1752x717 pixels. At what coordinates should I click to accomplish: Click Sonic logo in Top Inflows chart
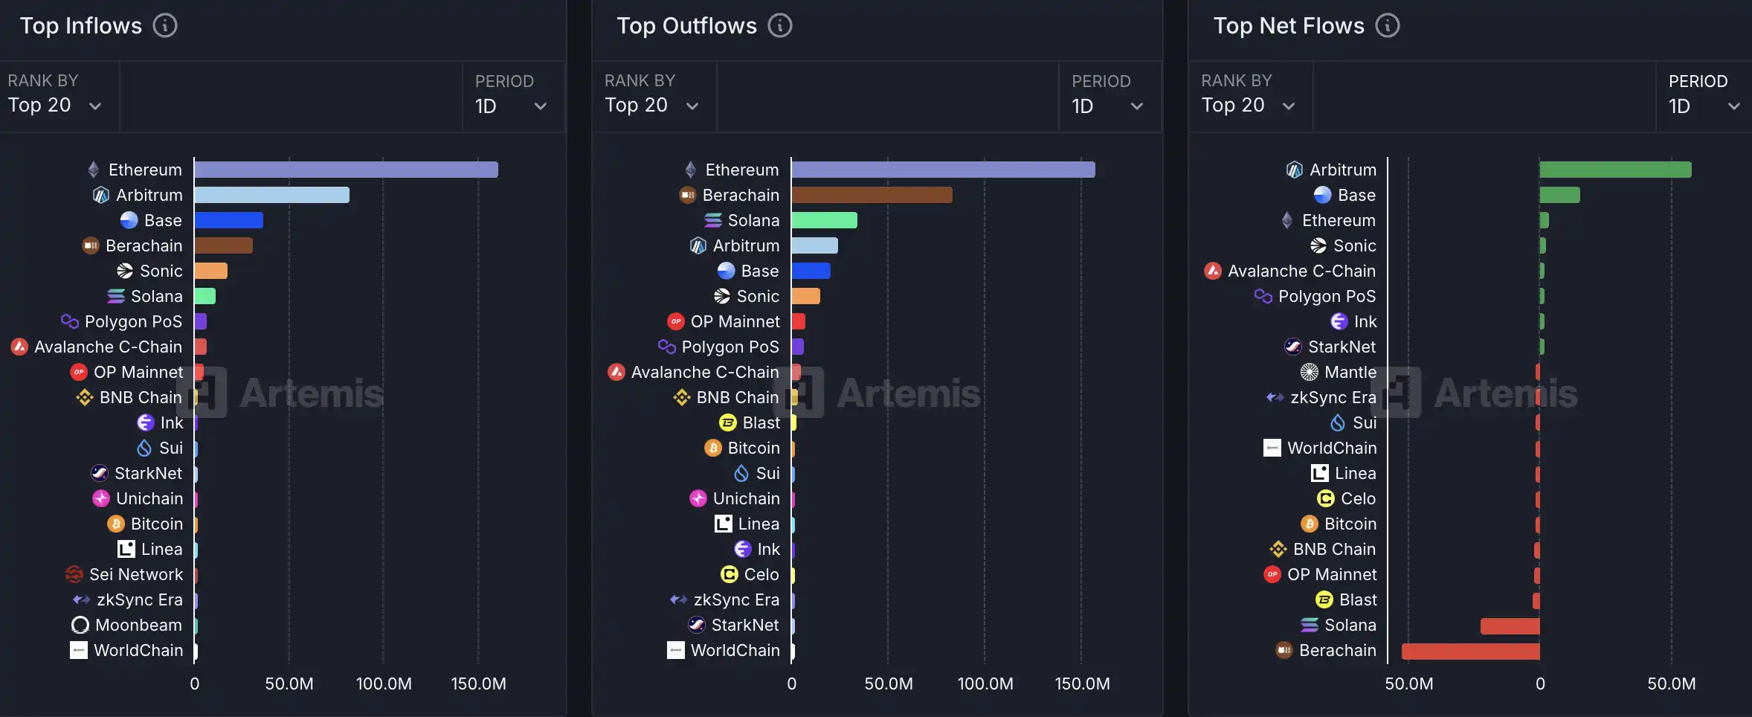(x=125, y=271)
